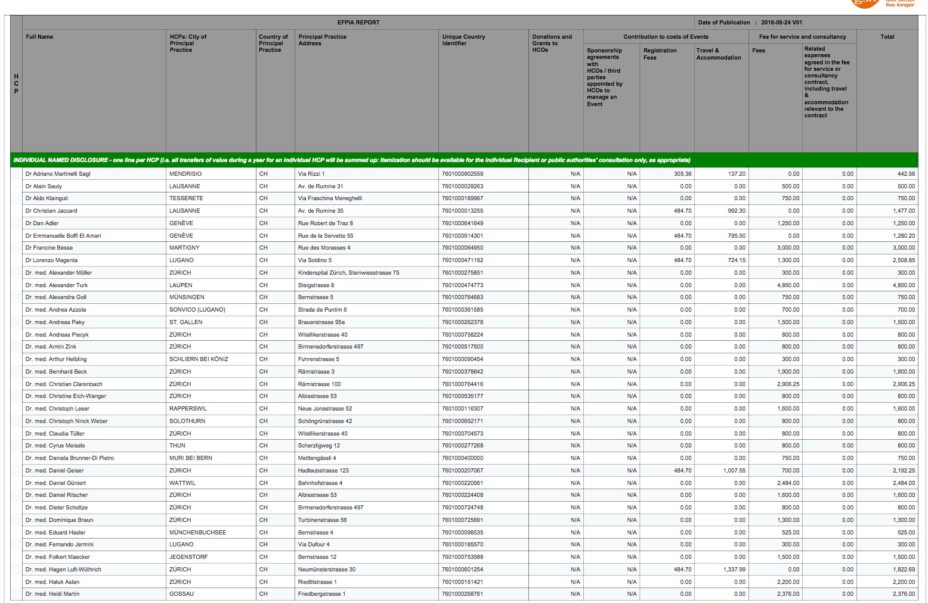This screenshot has height=603, width=928.
Task: Click the 'Date of Publication' header cell
Action: [x=806, y=23]
